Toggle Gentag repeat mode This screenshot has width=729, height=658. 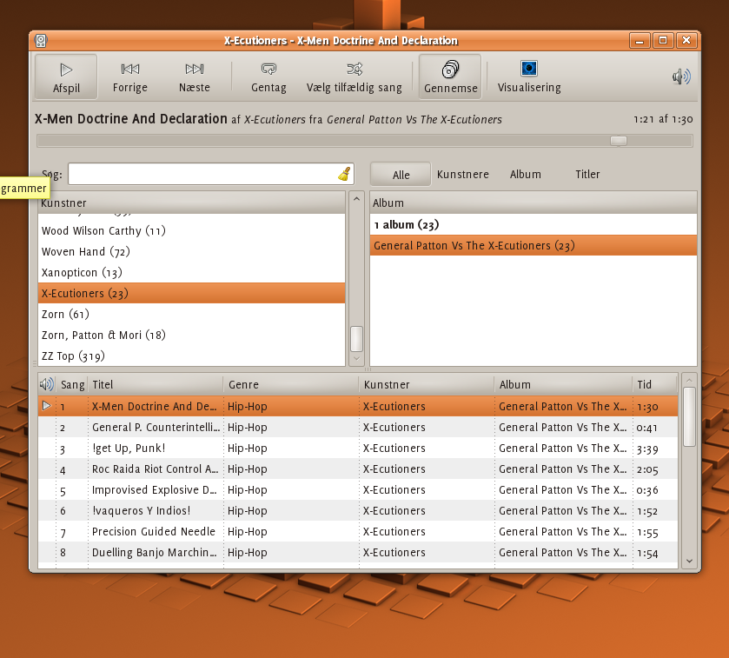pyautogui.click(x=268, y=76)
